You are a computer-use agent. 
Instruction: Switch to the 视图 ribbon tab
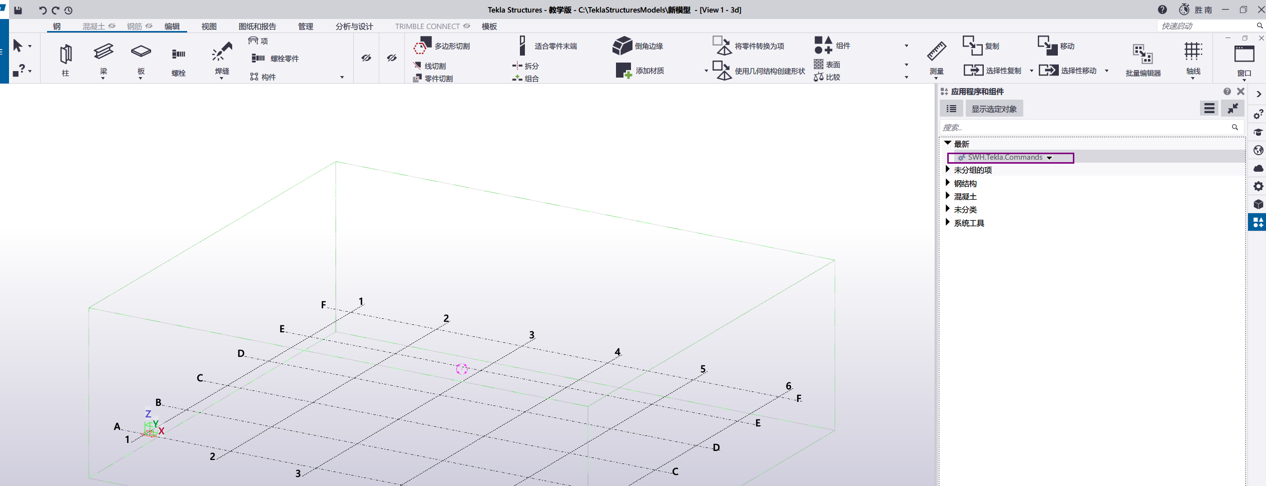pos(209,27)
